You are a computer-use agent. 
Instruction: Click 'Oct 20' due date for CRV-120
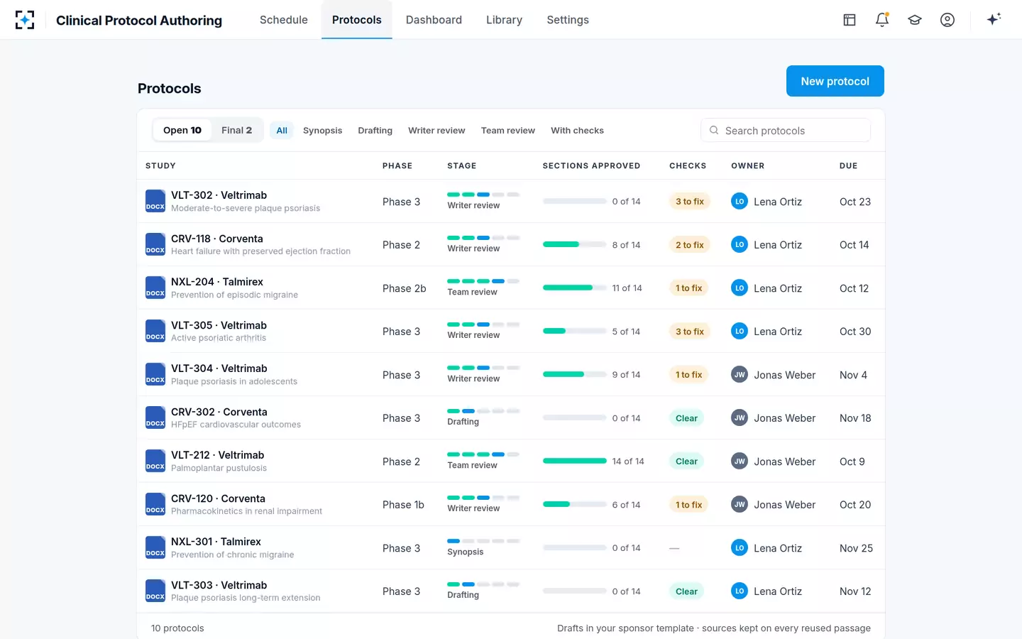855,505
